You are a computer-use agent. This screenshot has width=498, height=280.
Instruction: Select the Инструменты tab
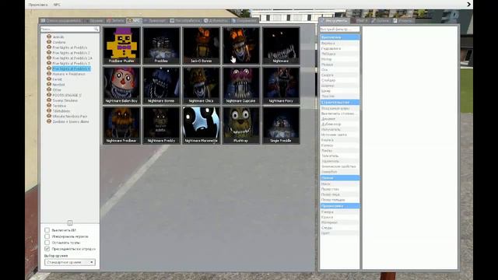tap(334, 21)
